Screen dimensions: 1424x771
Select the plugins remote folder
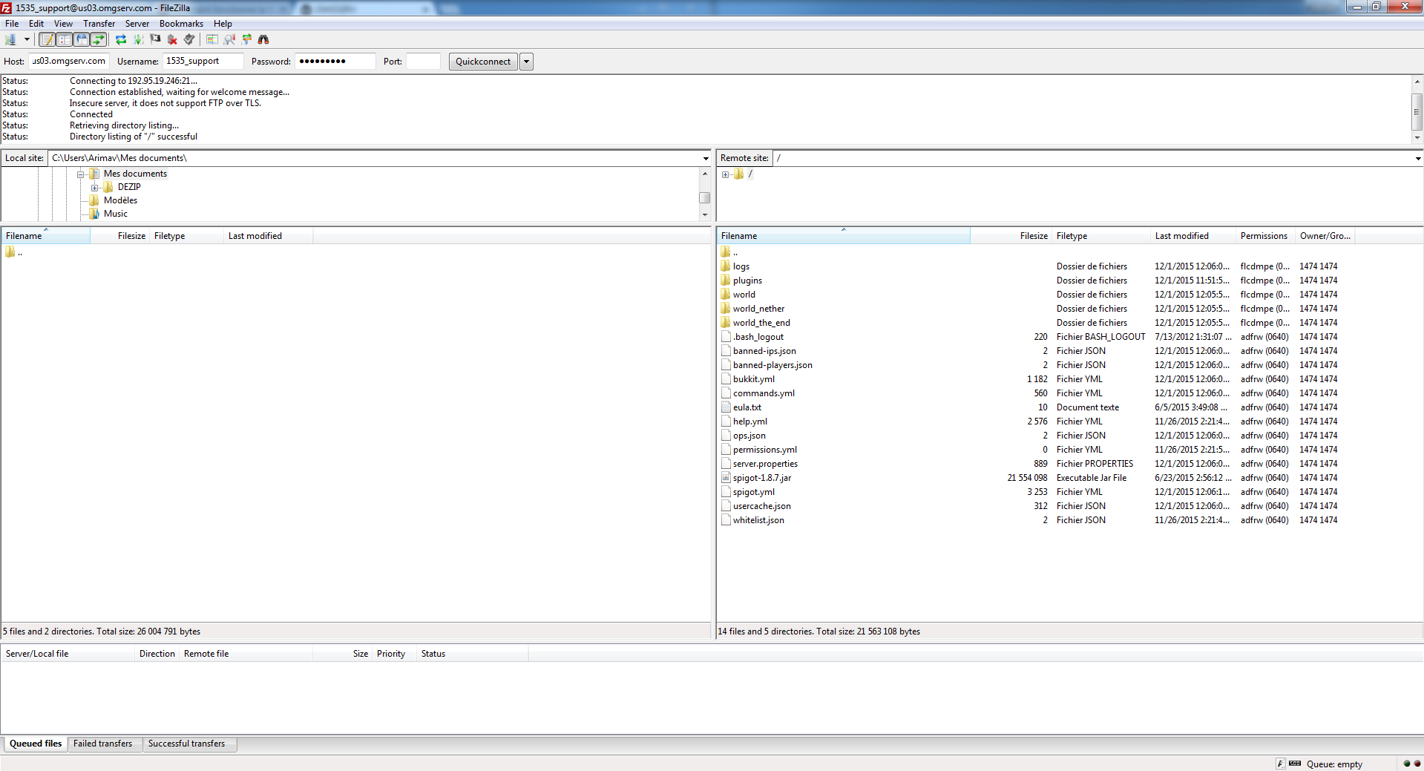(x=747, y=280)
